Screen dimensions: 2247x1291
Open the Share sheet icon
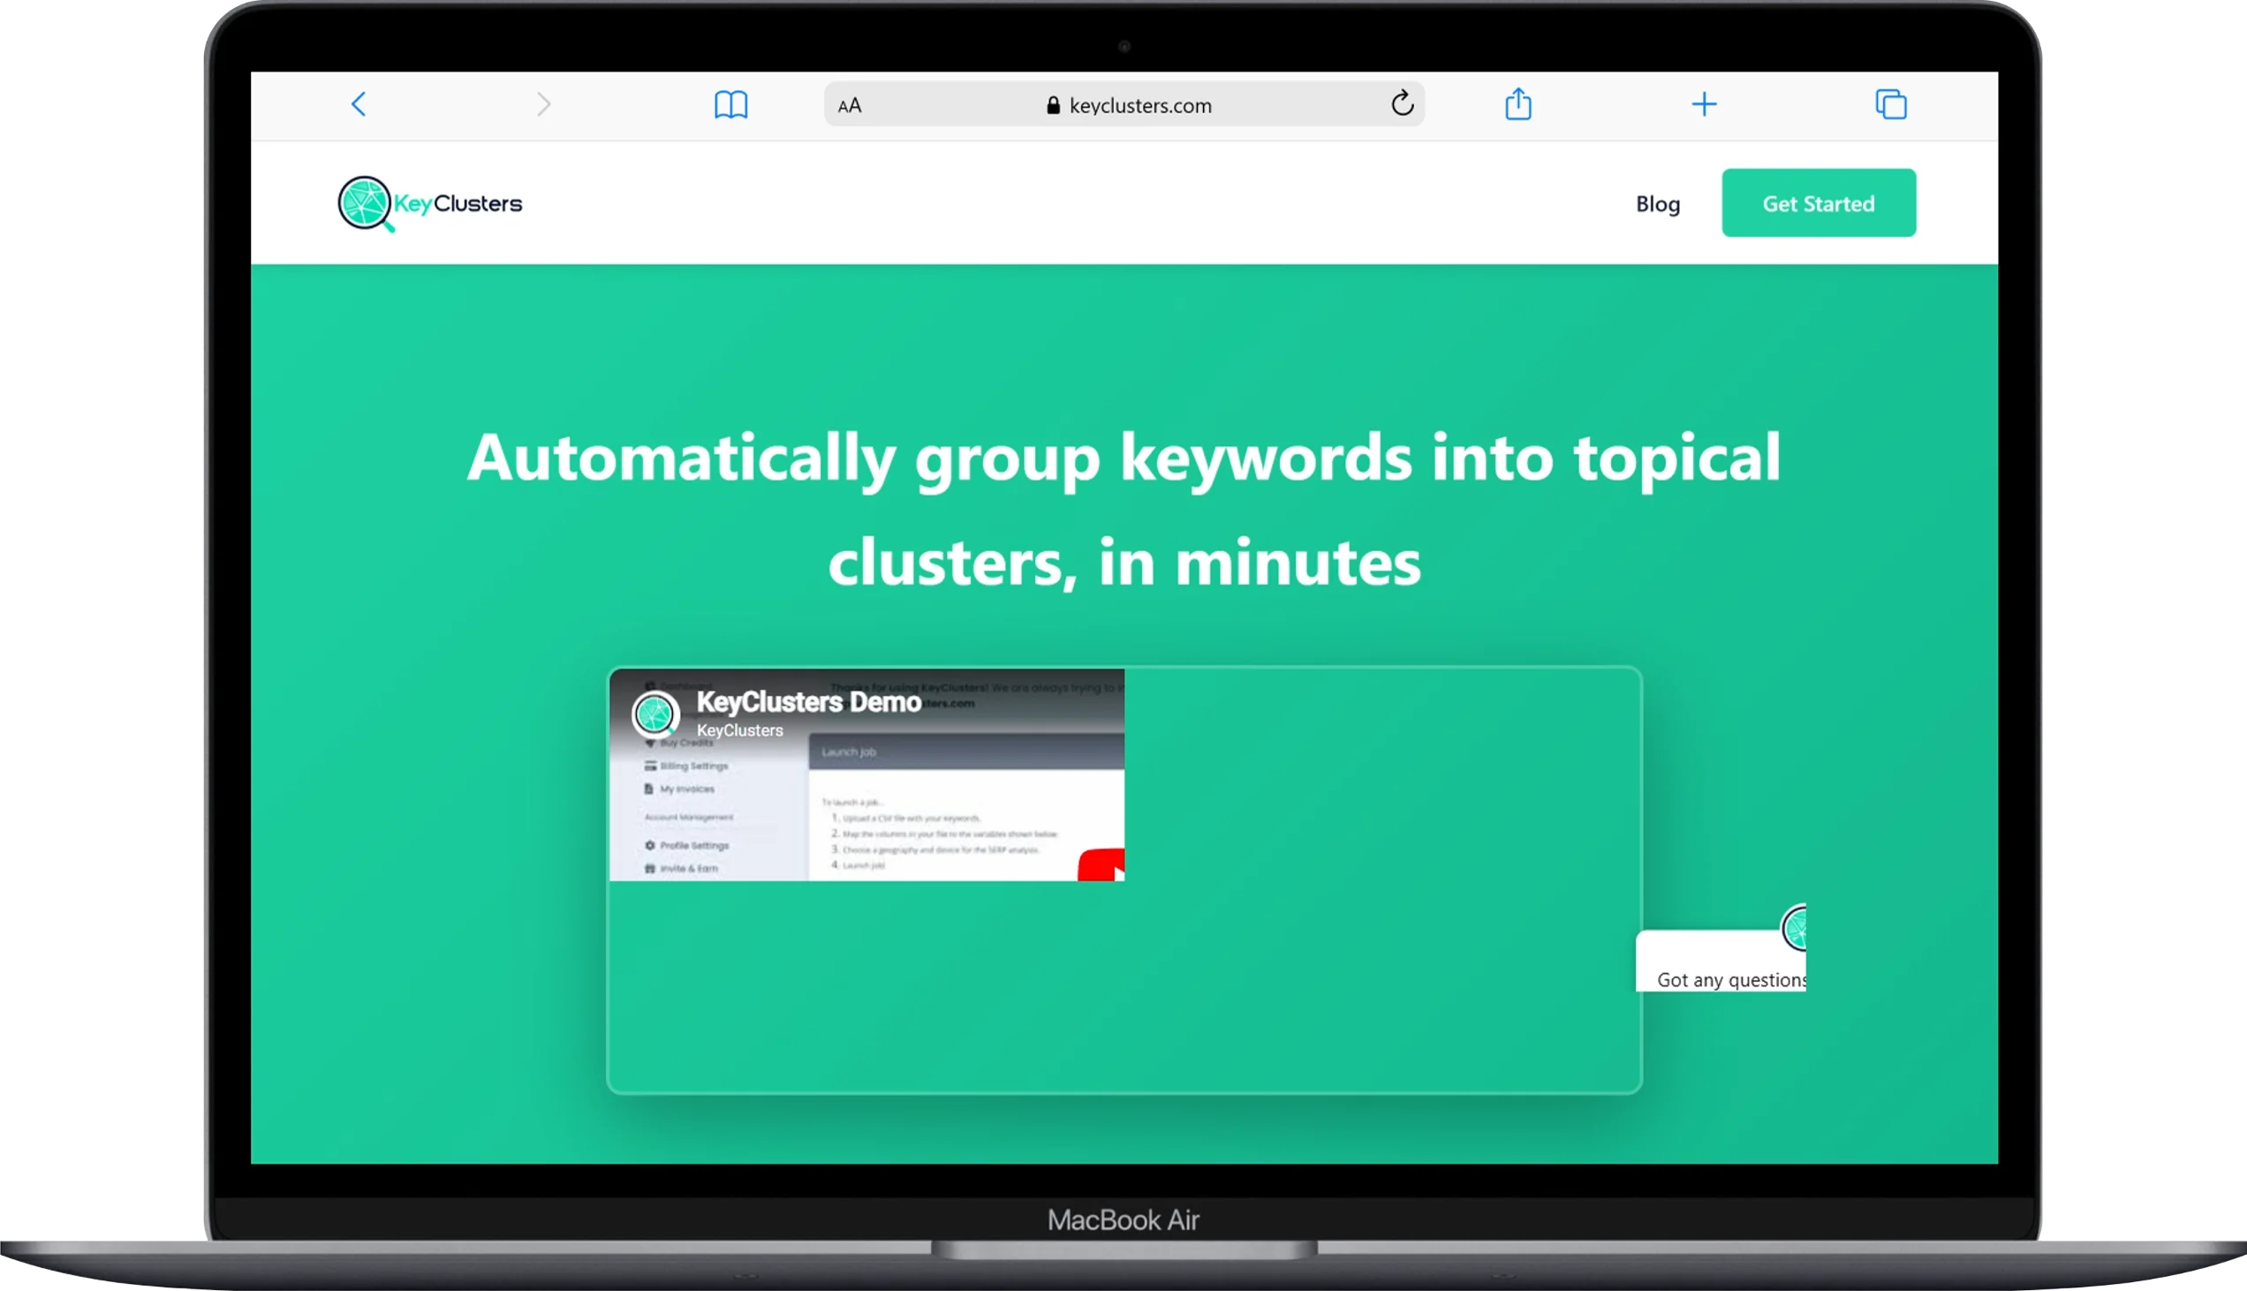point(1518,103)
